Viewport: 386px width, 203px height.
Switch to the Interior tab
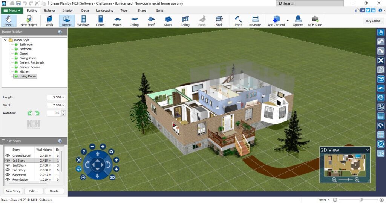pyautogui.click(x=67, y=11)
